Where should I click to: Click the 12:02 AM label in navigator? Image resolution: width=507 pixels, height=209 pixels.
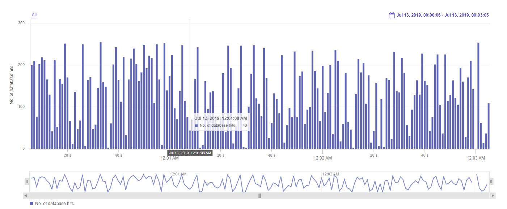click(x=331, y=174)
